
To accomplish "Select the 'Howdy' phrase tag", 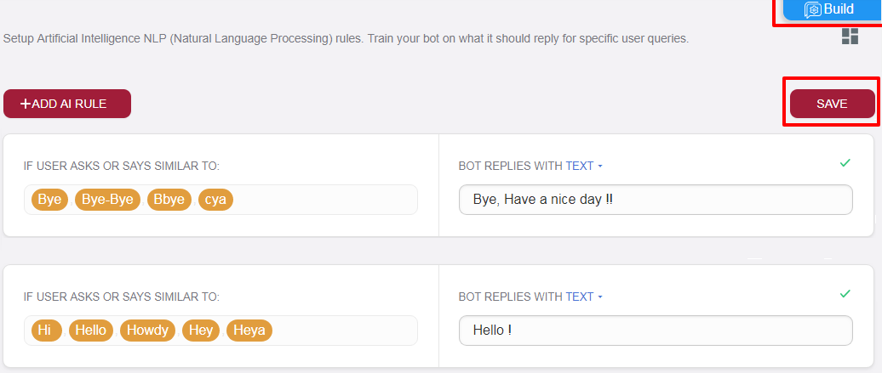I will (x=148, y=331).
